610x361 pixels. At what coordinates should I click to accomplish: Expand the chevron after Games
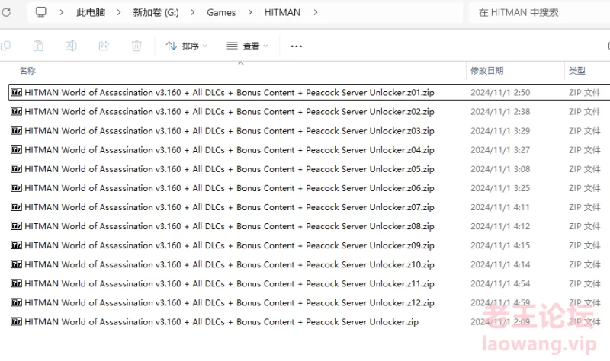(250, 12)
